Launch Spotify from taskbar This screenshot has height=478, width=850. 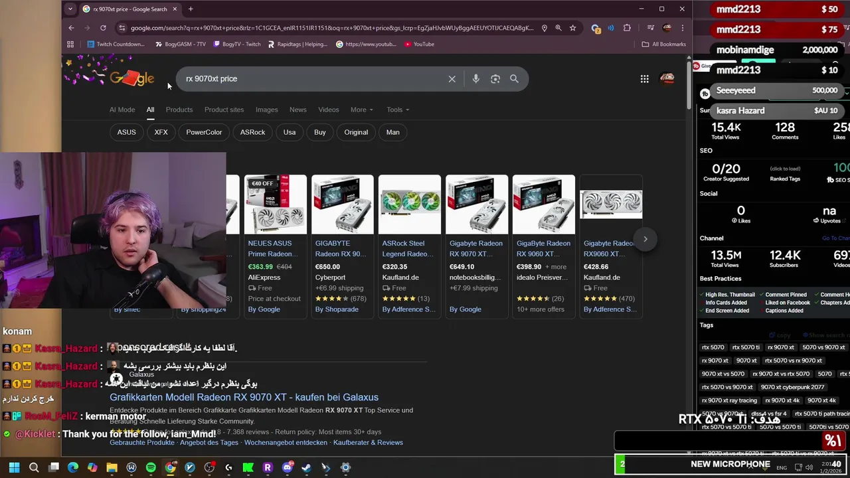[151, 467]
